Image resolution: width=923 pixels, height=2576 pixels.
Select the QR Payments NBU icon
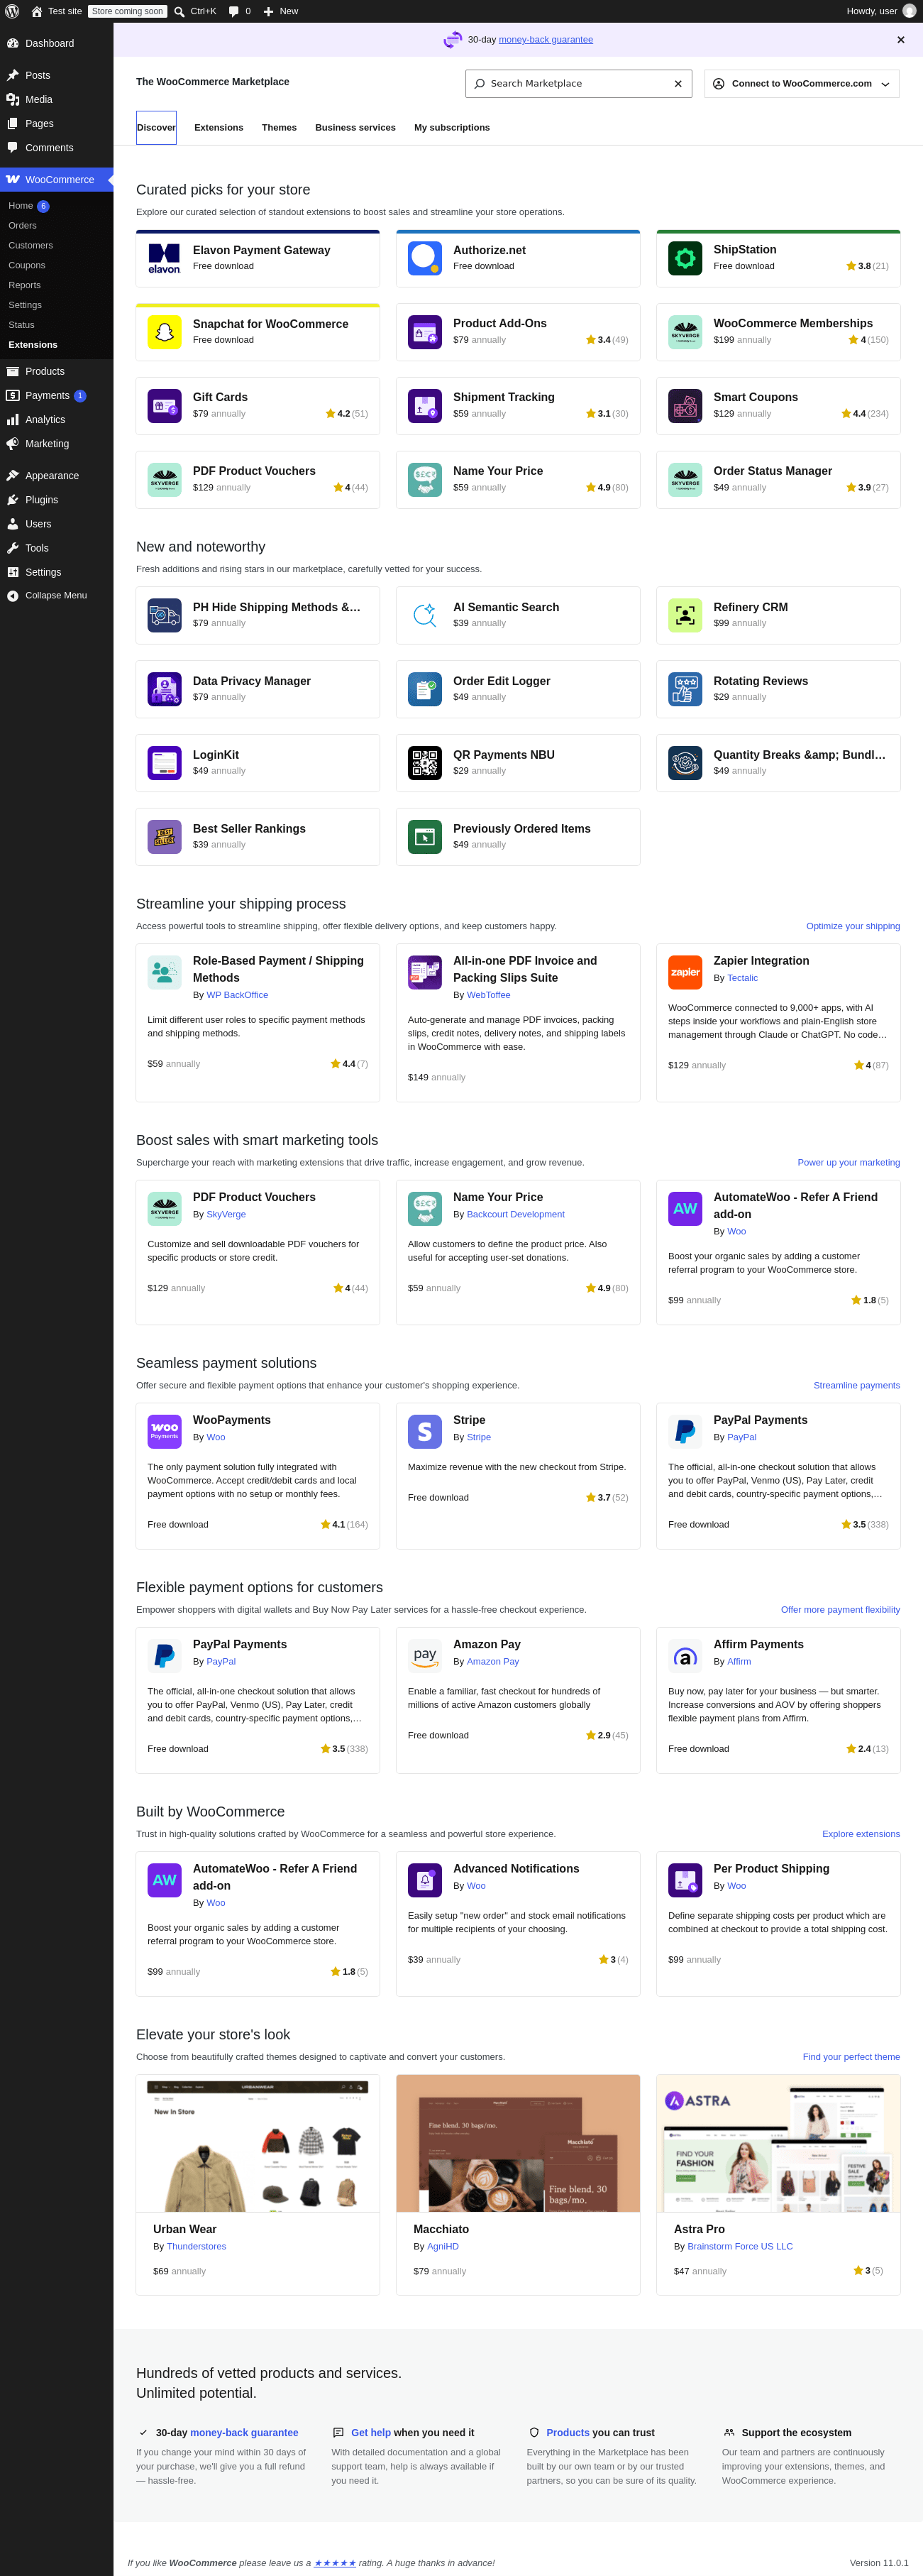point(425,763)
